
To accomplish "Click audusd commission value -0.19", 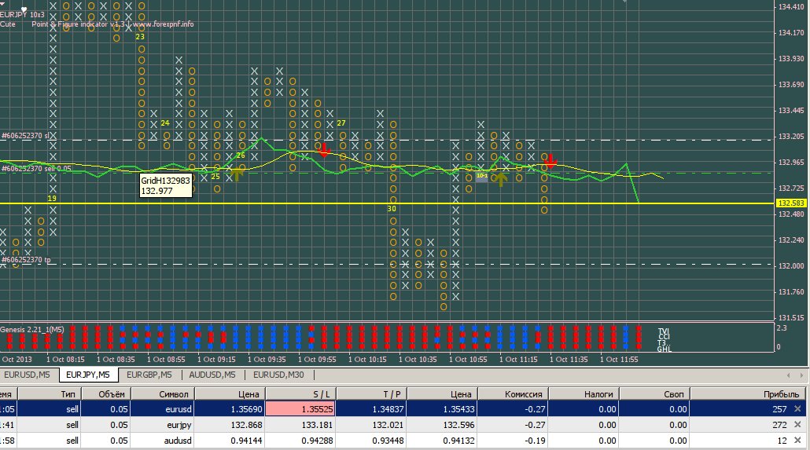I will click(x=513, y=441).
